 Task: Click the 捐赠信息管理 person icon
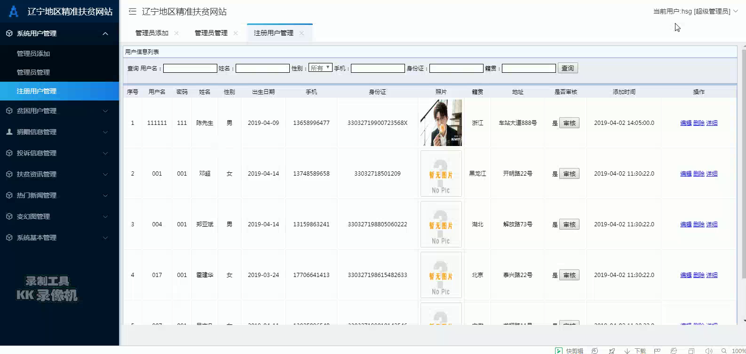9,132
